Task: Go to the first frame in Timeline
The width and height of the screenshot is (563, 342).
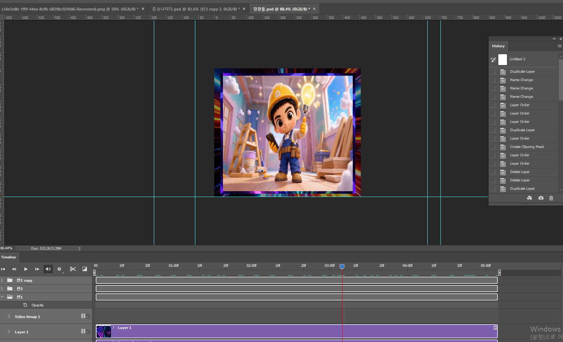Action: pos(3,269)
